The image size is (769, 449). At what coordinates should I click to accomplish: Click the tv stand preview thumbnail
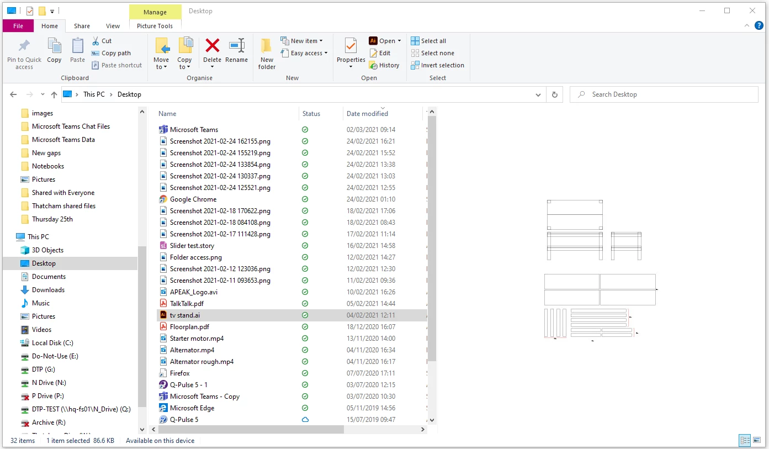(601, 270)
